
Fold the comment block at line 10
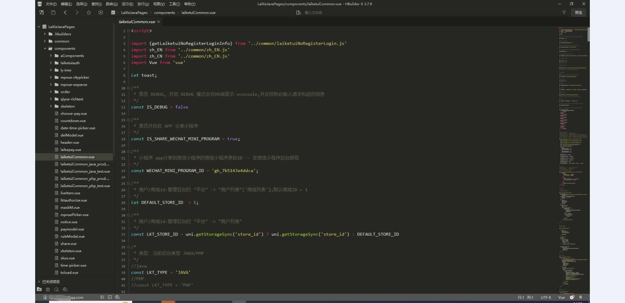[129, 88]
